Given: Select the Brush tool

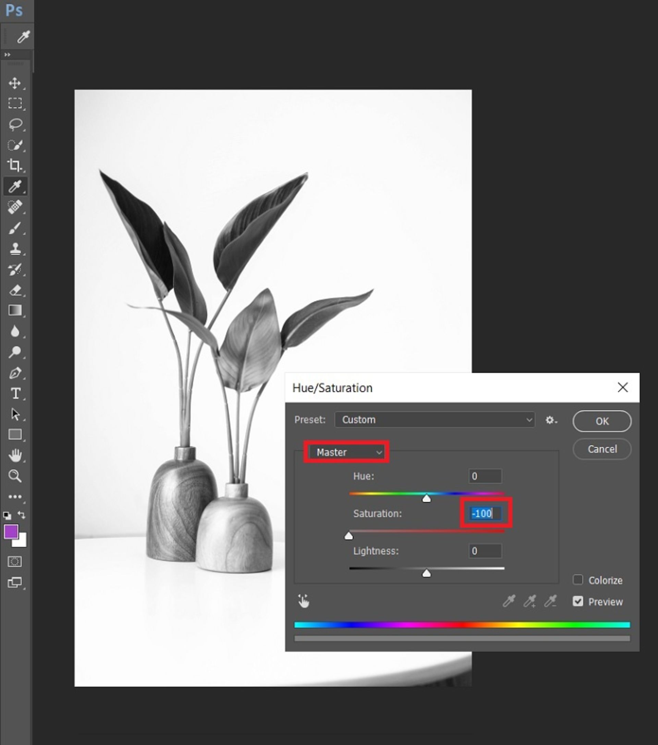Looking at the screenshot, I should [15, 227].
